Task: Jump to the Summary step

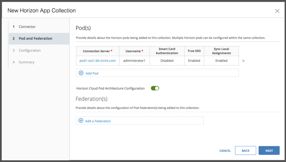Action: pos(39,62)
